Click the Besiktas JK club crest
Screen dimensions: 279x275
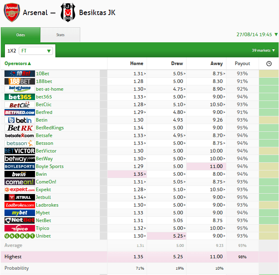coord(68,13)
